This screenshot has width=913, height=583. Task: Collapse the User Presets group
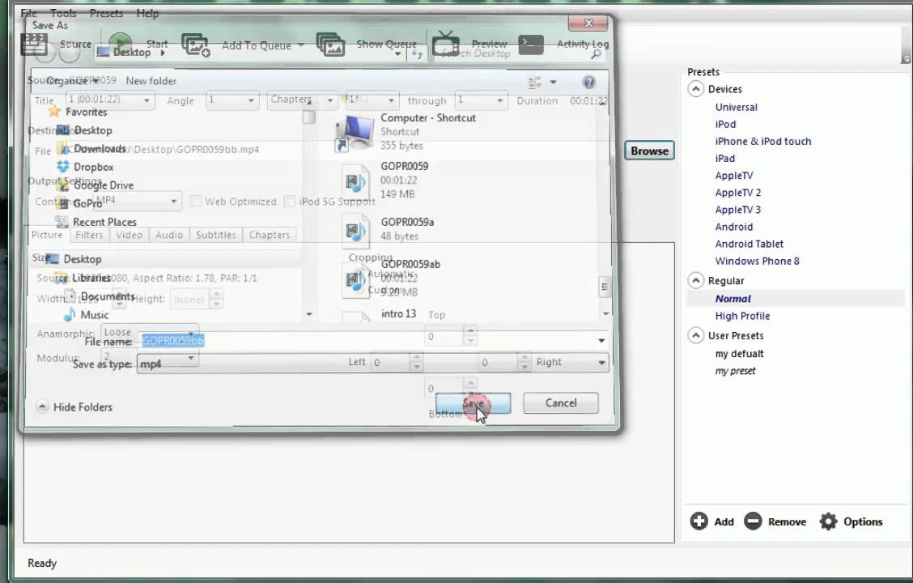[x=695, y=335]
